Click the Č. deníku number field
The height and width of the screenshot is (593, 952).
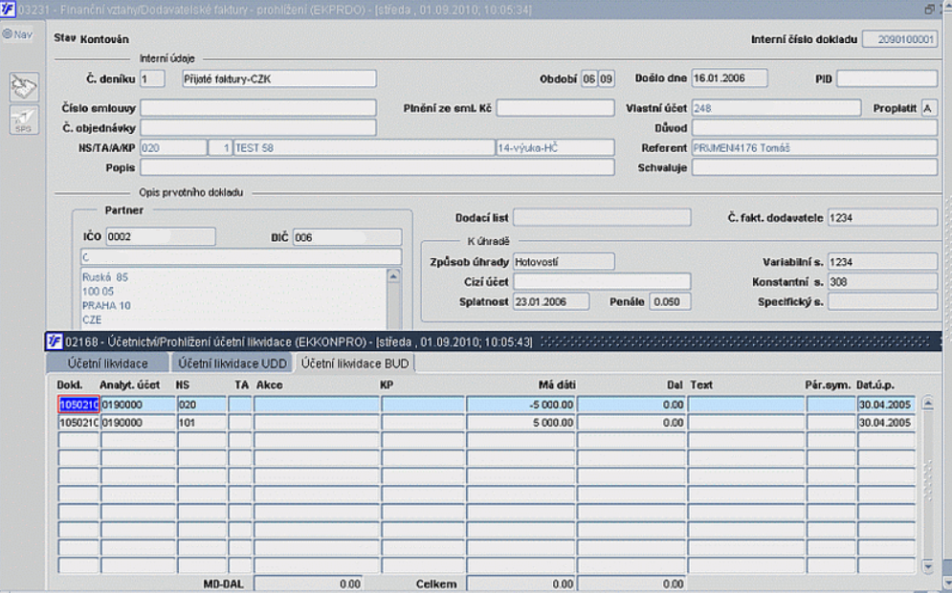(152, 78)
